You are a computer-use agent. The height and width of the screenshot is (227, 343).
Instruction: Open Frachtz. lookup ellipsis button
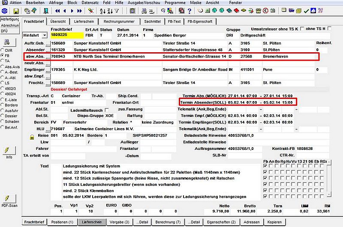coord(48,83)
